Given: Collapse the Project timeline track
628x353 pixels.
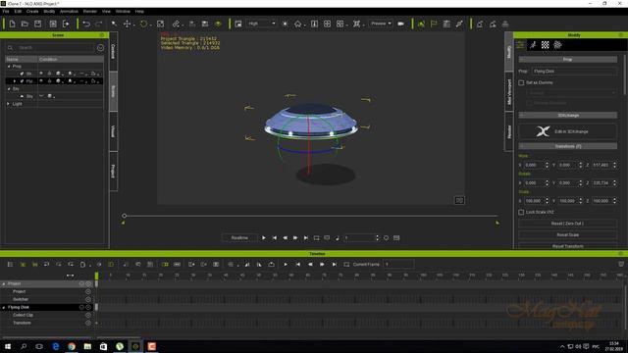Looking at the screenshot, I should click(4, 283).
